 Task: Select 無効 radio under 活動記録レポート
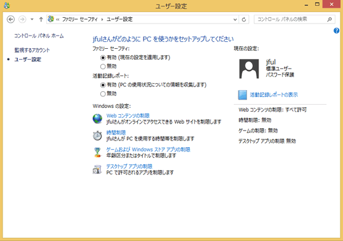coord(103,94)
